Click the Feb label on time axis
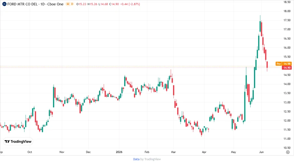 click(147, 152)
